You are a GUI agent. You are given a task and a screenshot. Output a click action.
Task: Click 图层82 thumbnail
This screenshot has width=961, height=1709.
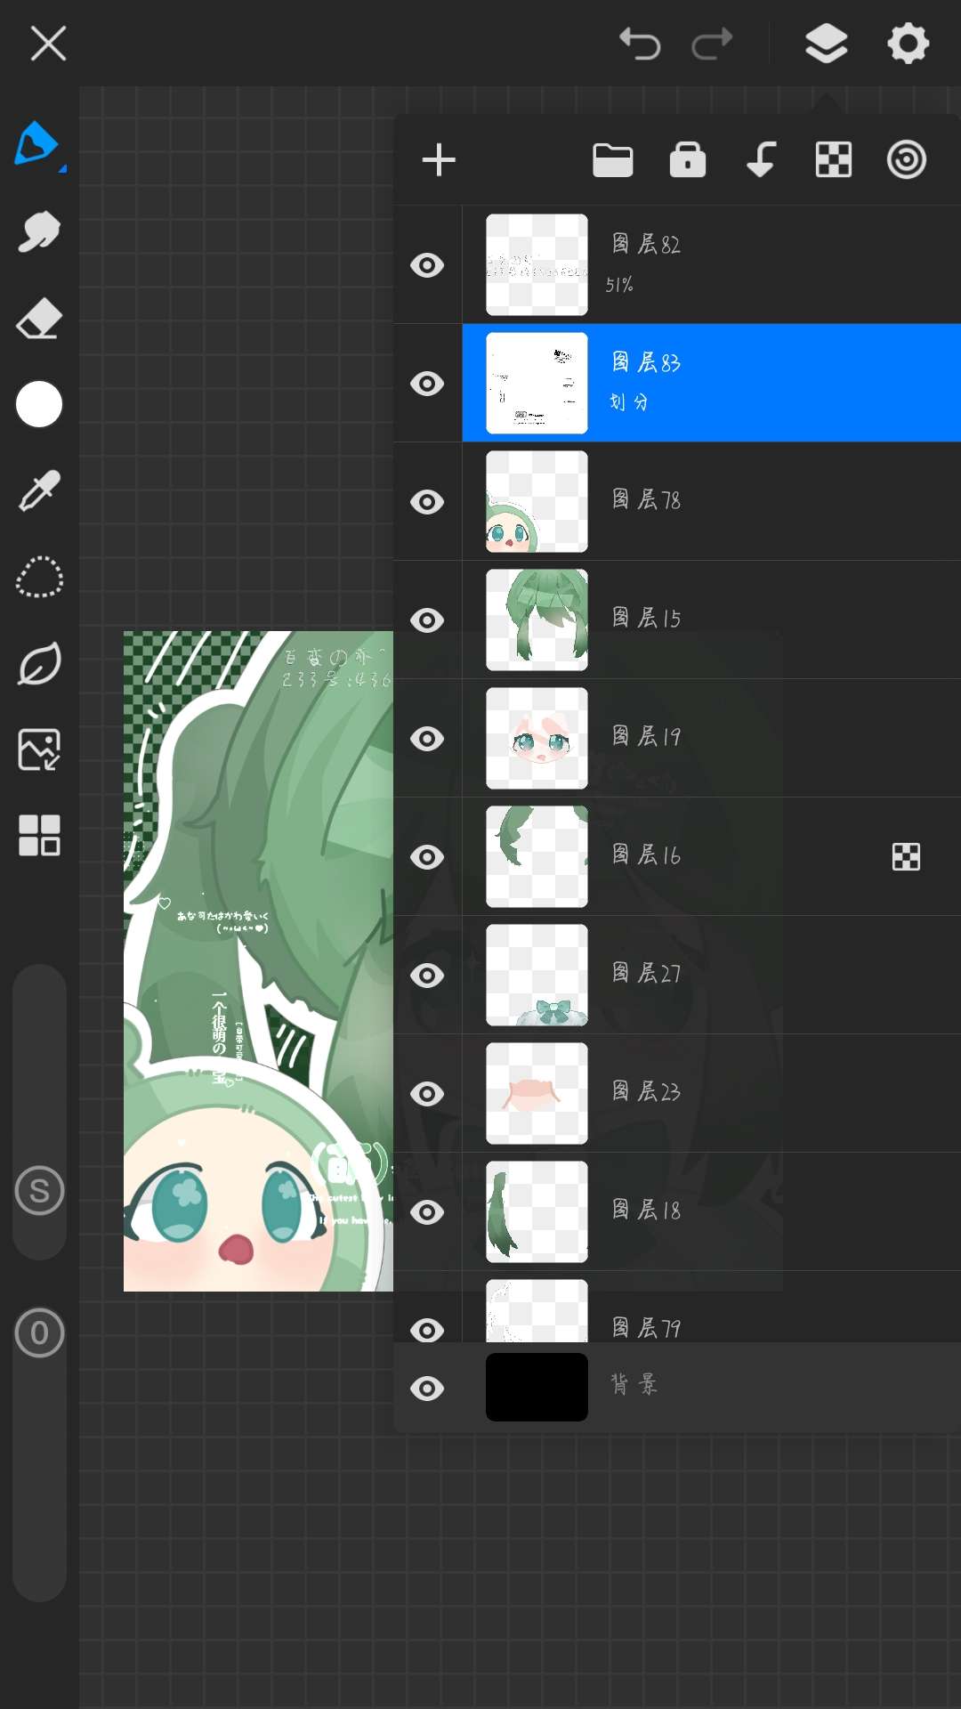click(x=537, y=265)
